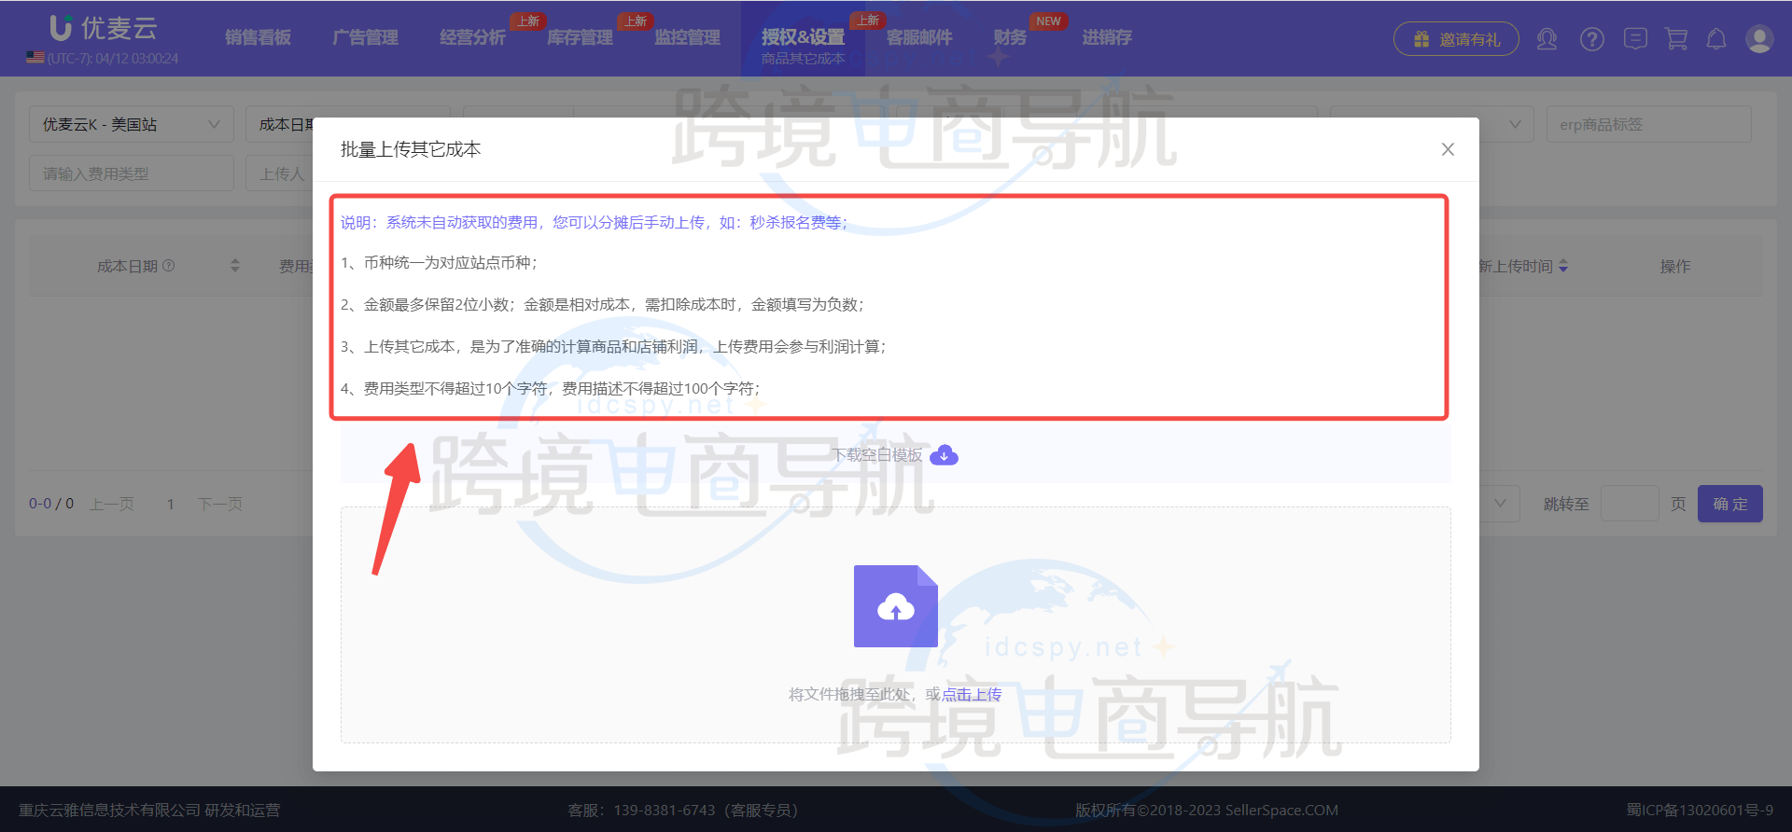Viewport: 1792px width, 832px height.
Task: Expand the page size dropdown near 跳转至
Action: tap(1500, 504)
